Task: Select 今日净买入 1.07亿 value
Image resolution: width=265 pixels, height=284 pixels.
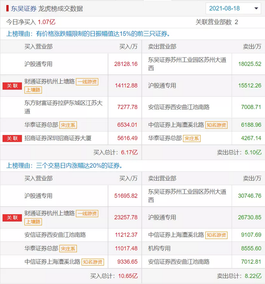Action: 47,22
